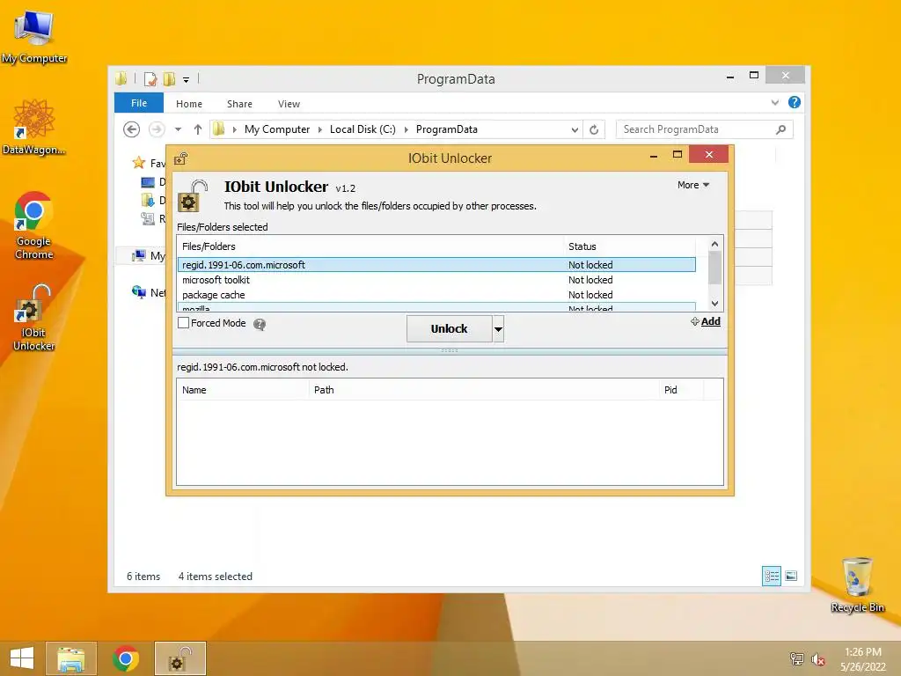Open the Home ribbon tab

click(189, 104)
